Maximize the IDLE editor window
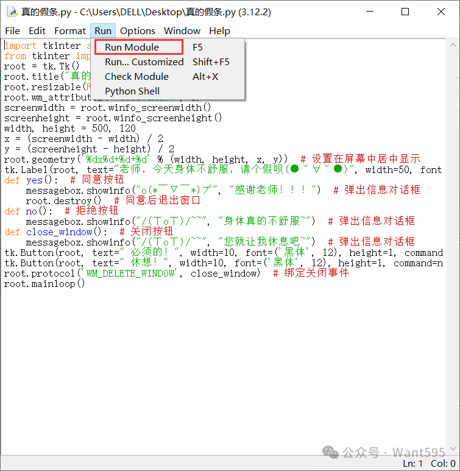The width and height of the screenshot is (460, 471). pyautogui.click(x=405, y=12)
